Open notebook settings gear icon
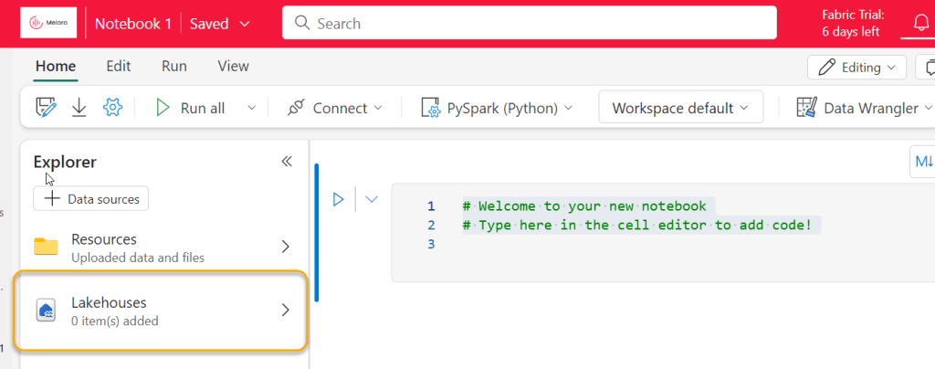Screen dimensions: 935x369 click(x=112, y=108)
